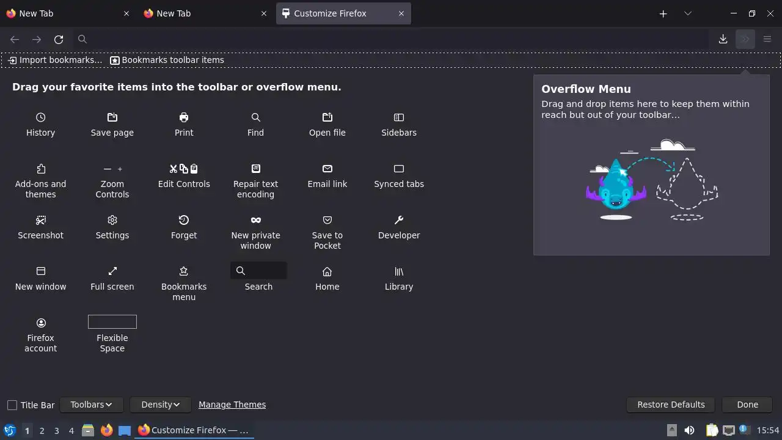Click the Search box widget

[258, 271]
